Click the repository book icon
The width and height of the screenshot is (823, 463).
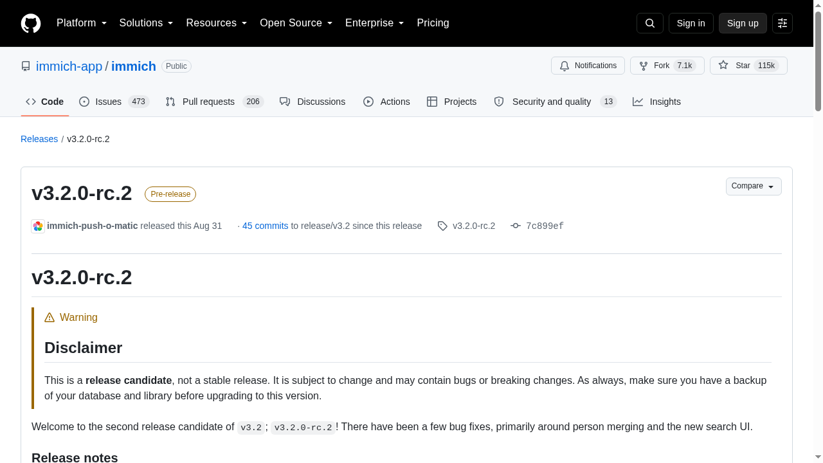click(x=26, y=66)
